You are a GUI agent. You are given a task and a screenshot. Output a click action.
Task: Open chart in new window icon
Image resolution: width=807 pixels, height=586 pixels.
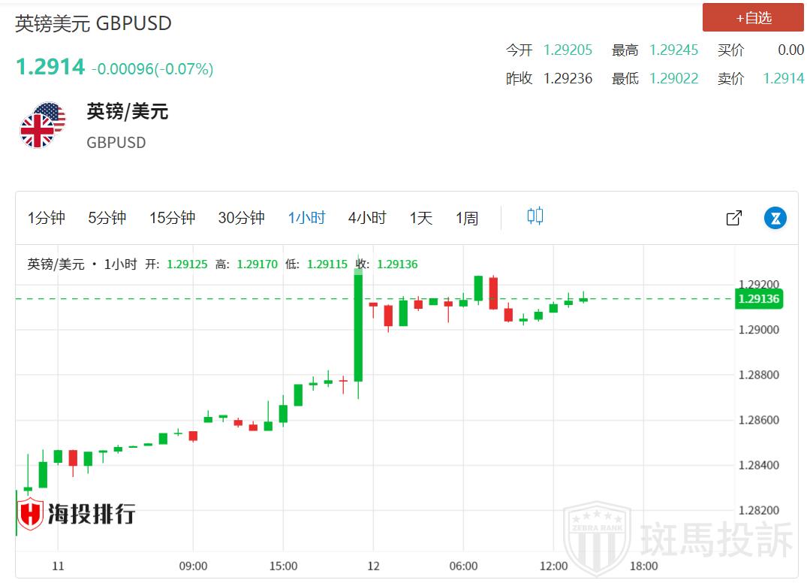tap(733, 218)
